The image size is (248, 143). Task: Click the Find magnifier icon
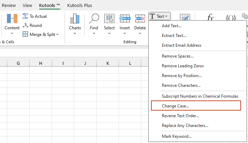tap(94, 19)
